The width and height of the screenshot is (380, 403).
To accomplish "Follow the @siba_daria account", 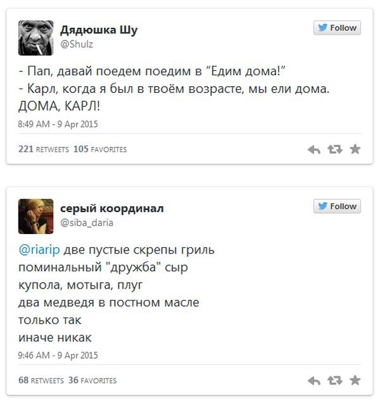I will click(x=337, y=206).
